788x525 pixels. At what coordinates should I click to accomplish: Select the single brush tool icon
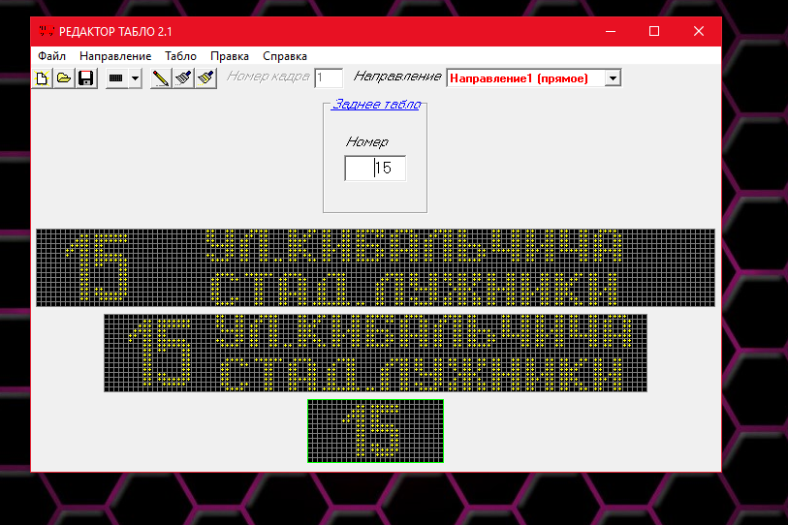(x=183, y=78)
